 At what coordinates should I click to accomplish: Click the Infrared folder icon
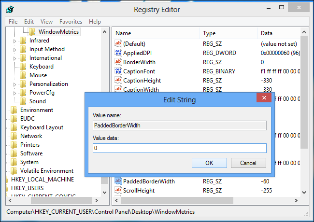23,41
